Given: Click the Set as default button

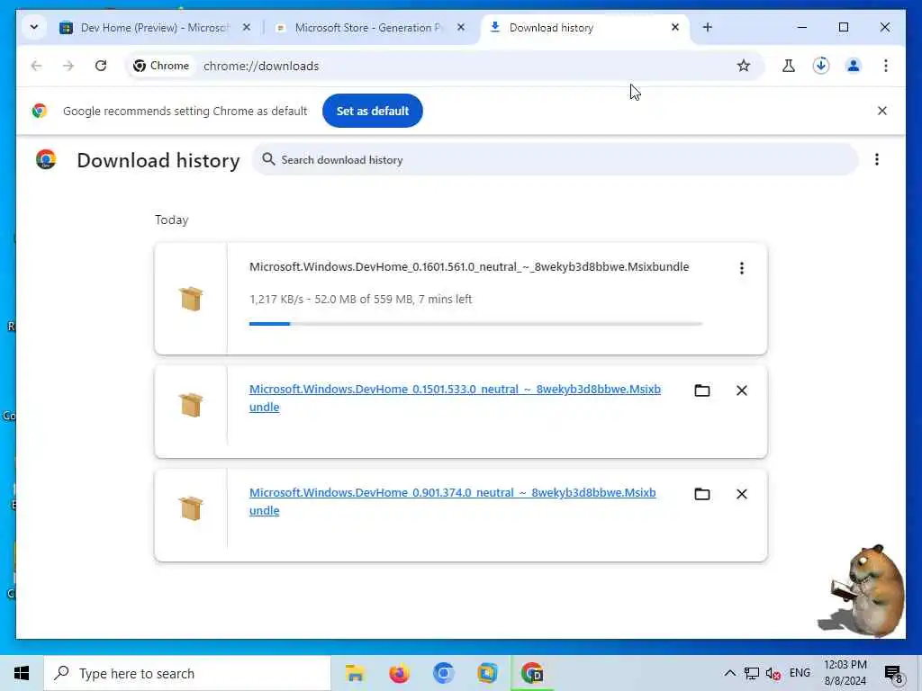Looking at the screenshot, I should 372,111.
